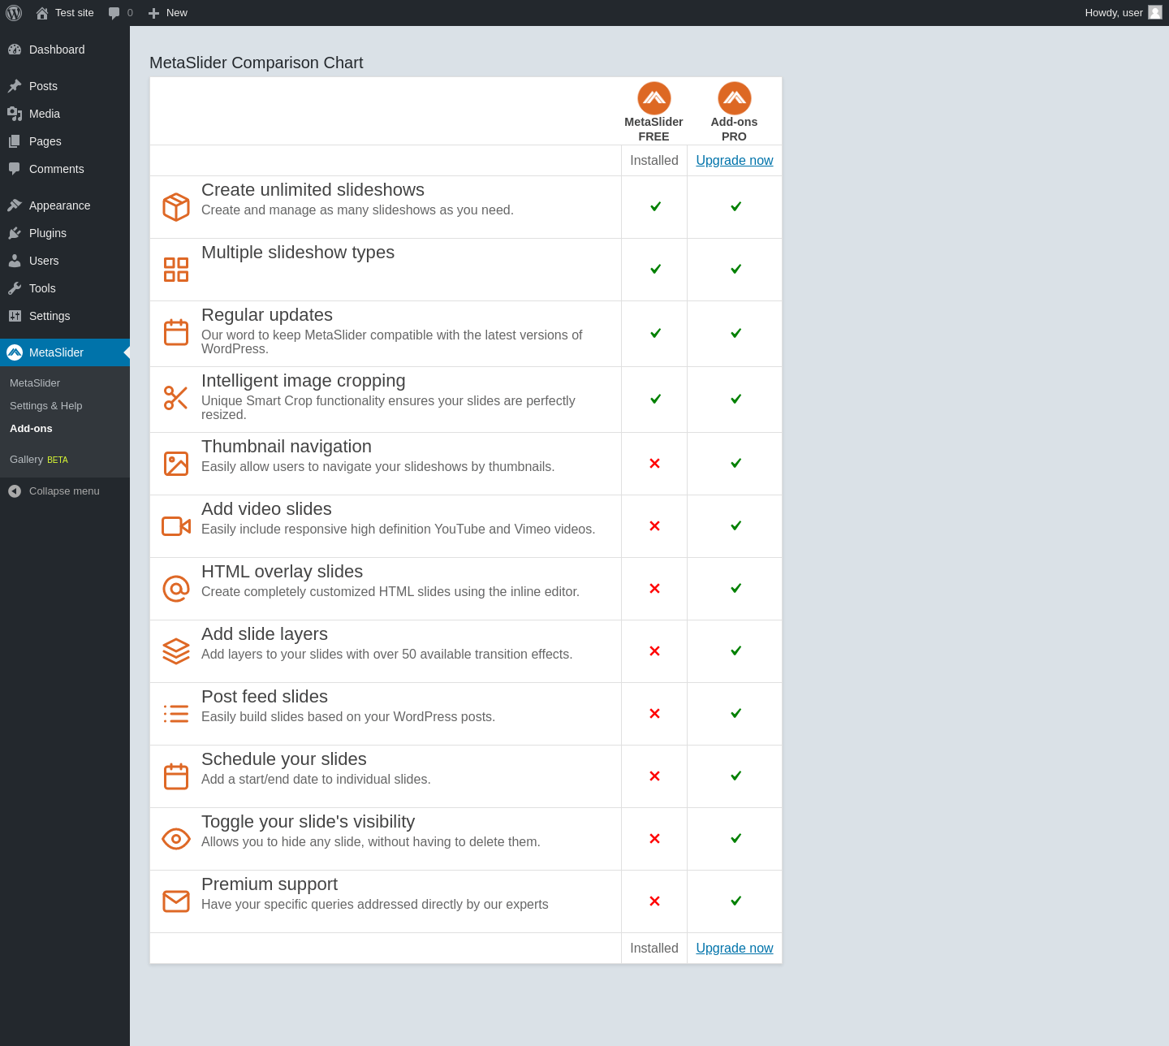
Task: Open the MetaSlider submenu link
Action: point(35,383)
